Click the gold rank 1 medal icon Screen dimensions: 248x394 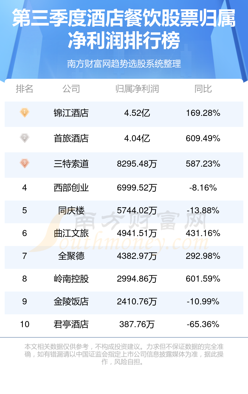coord(25,113)
